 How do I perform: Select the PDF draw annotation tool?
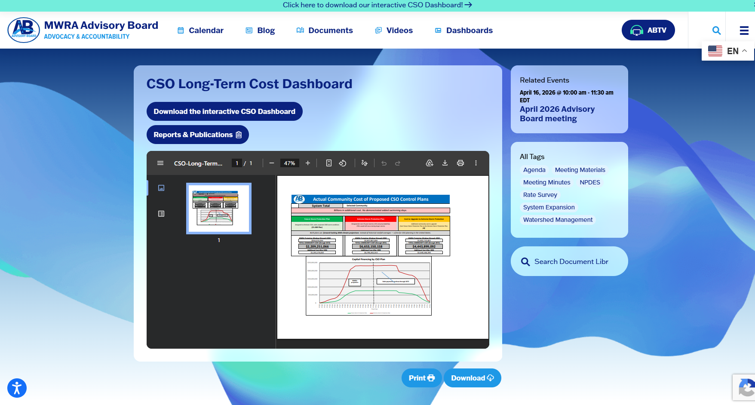365,163
